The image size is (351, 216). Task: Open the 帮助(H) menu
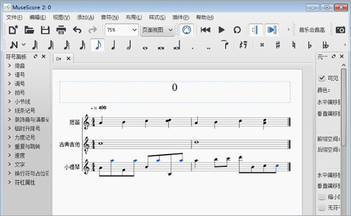pyautogui.click(x=205, y=17)
